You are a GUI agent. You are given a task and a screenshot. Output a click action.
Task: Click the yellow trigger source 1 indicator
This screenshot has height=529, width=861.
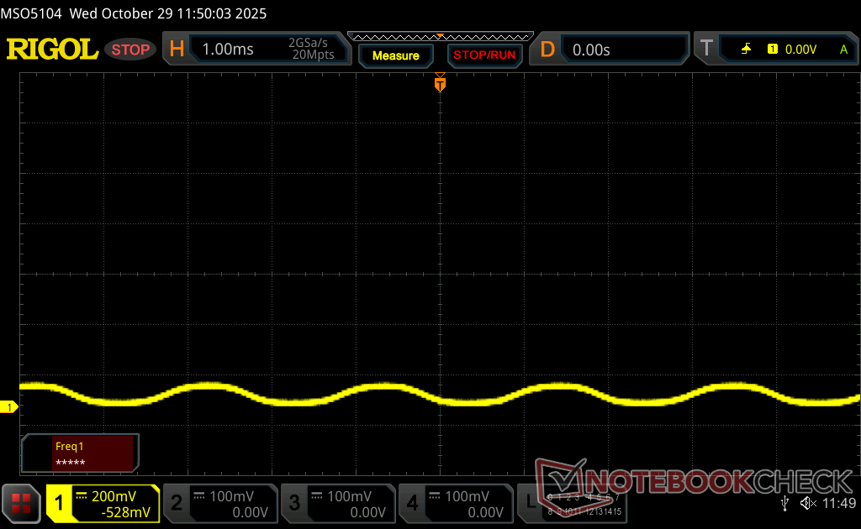click(x=772, y=50)
